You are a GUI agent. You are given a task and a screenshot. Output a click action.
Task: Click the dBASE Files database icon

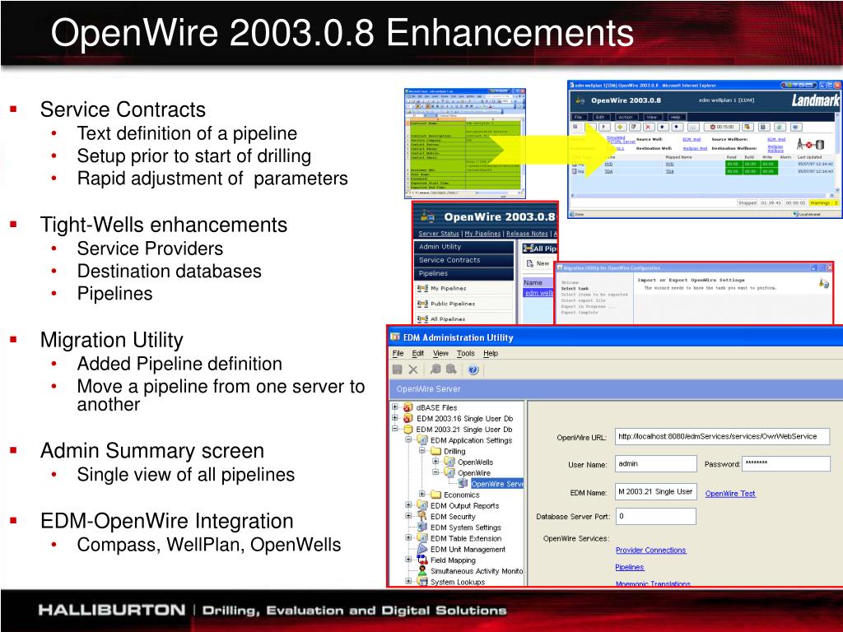408,407
